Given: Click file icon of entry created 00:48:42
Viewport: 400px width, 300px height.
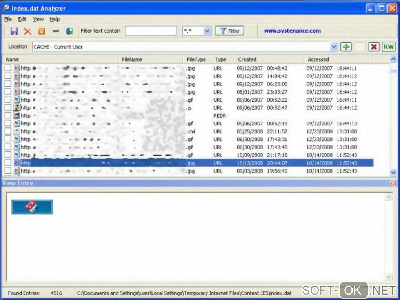Looking at the screenshot, I should pyautogui.click(x=17, y=68).
